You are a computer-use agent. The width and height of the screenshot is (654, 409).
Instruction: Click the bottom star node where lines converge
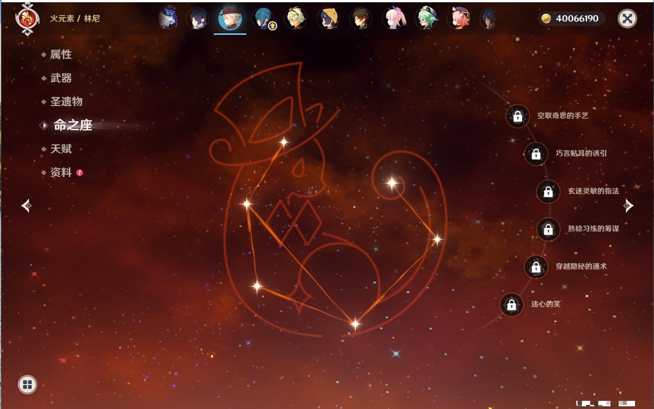tap(356, 324)
